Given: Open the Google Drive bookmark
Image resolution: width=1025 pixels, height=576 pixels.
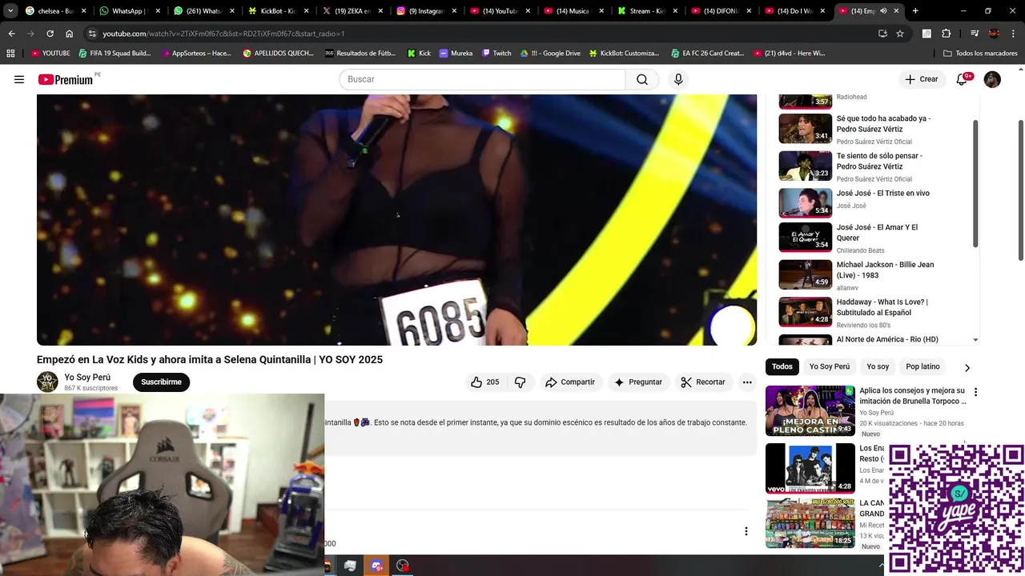Looking at the screenshot, I should click(549, 54).
